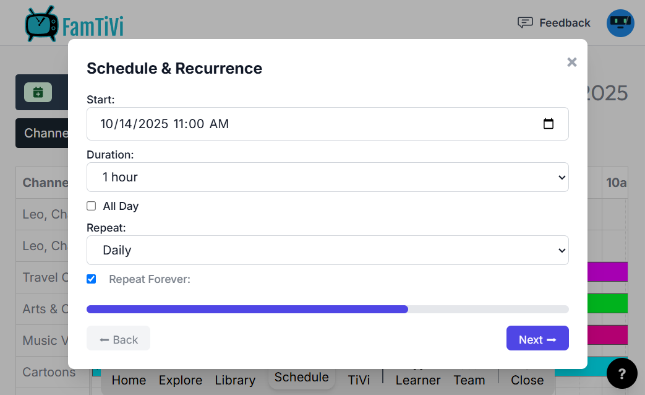Uncheck the Repeat Forever checkbox
Screen dimensions: 645x395
point(92,279)
